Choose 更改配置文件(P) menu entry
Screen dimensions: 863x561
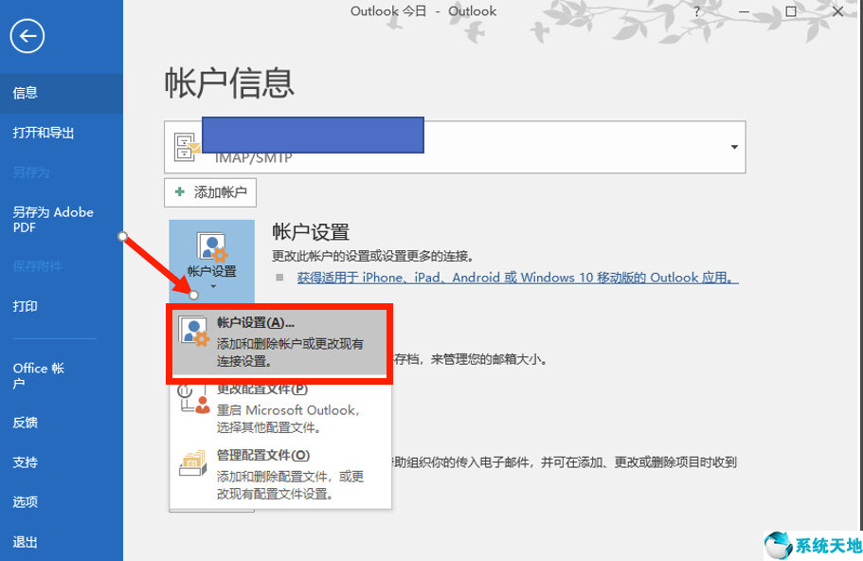tap(280, 408)
